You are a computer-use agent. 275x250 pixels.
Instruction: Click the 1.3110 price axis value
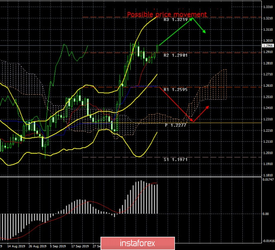click(268, 30)
